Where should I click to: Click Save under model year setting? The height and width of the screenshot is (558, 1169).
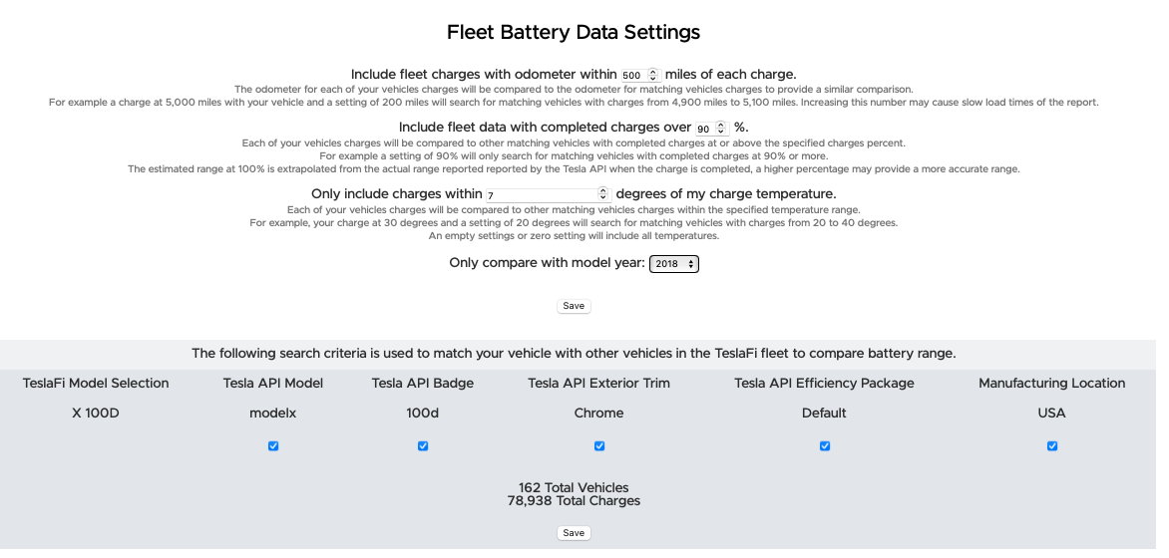coord(574,306)
